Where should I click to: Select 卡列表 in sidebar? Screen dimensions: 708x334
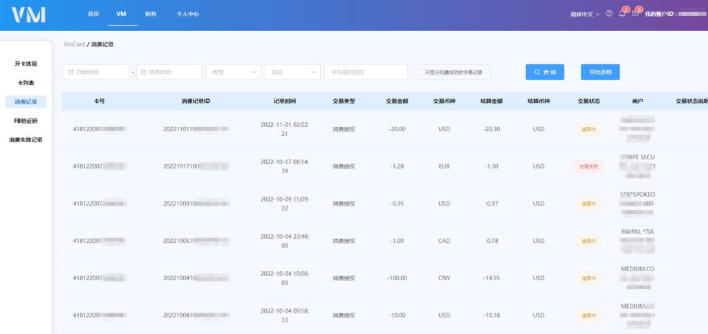26,83
